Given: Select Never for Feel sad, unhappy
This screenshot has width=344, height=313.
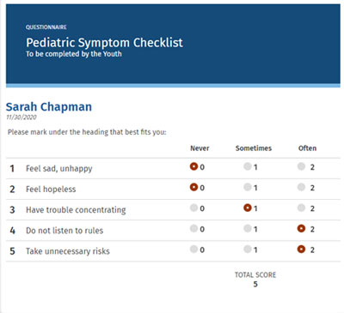Looking at the screenshot, I should tap(193, 166).
